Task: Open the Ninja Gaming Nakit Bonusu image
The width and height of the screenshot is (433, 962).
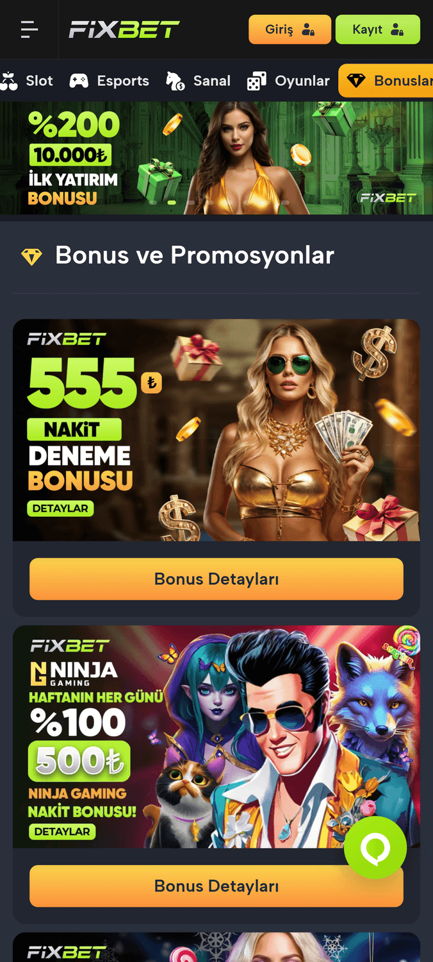Action: (216, 737)
